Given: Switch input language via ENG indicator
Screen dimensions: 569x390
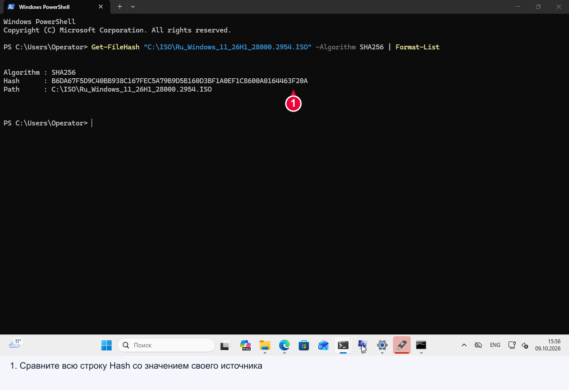Looking at the screenshot, I should pyautogui.click(x=495, y=345).
